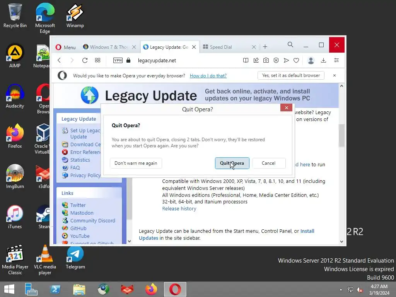
Task: Take a snapshot with camera icon
Action: pos(266,60)
